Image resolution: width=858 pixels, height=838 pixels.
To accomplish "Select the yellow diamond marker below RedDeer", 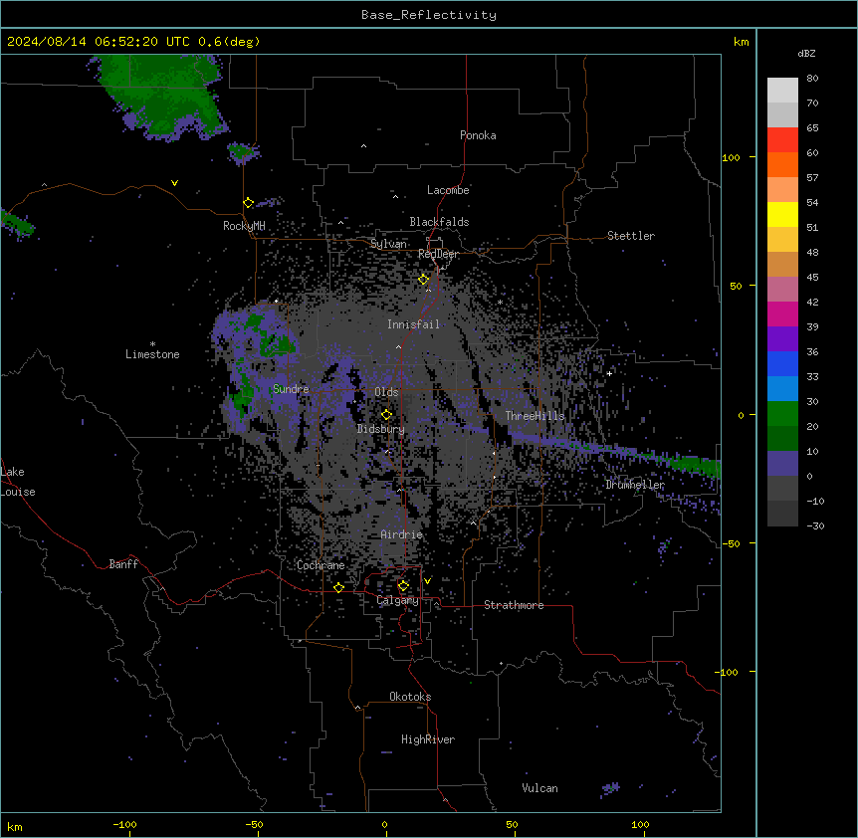I will pyautogui.click(x=423, y=280).
